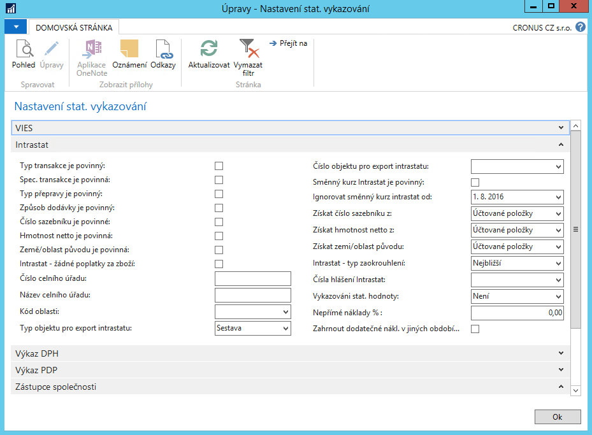Click the scrollbar up arrow
This screenshot has height=435, width=592.
[x=576, y=125]
